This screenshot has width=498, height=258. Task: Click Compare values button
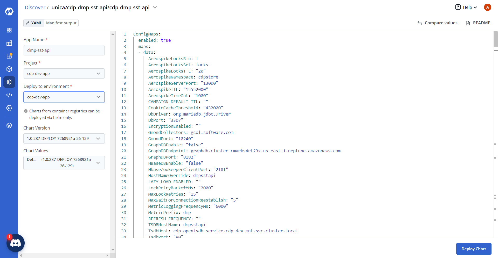437,23
